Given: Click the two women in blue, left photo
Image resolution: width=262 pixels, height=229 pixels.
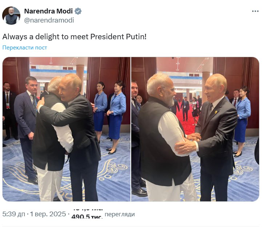Looking at the screenshot, I should [109, 109].
